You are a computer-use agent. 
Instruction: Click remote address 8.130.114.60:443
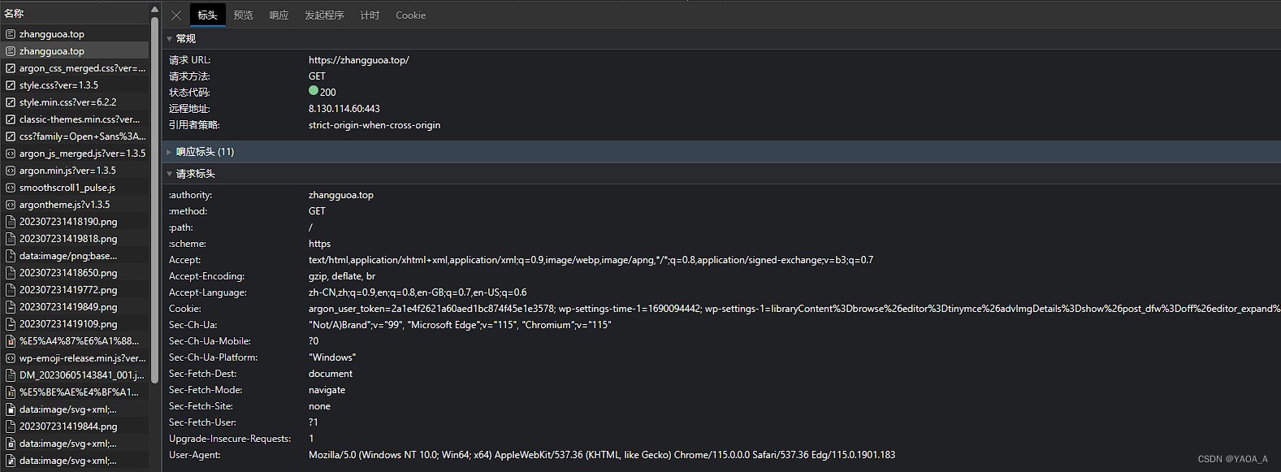[x=344, y=109]
